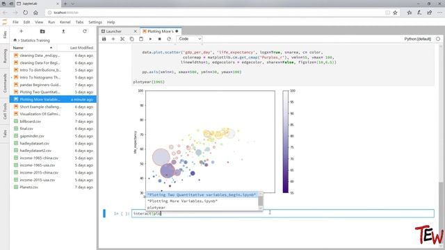
Task: Sort files by Name column header
Action: (x=33, y=48)
